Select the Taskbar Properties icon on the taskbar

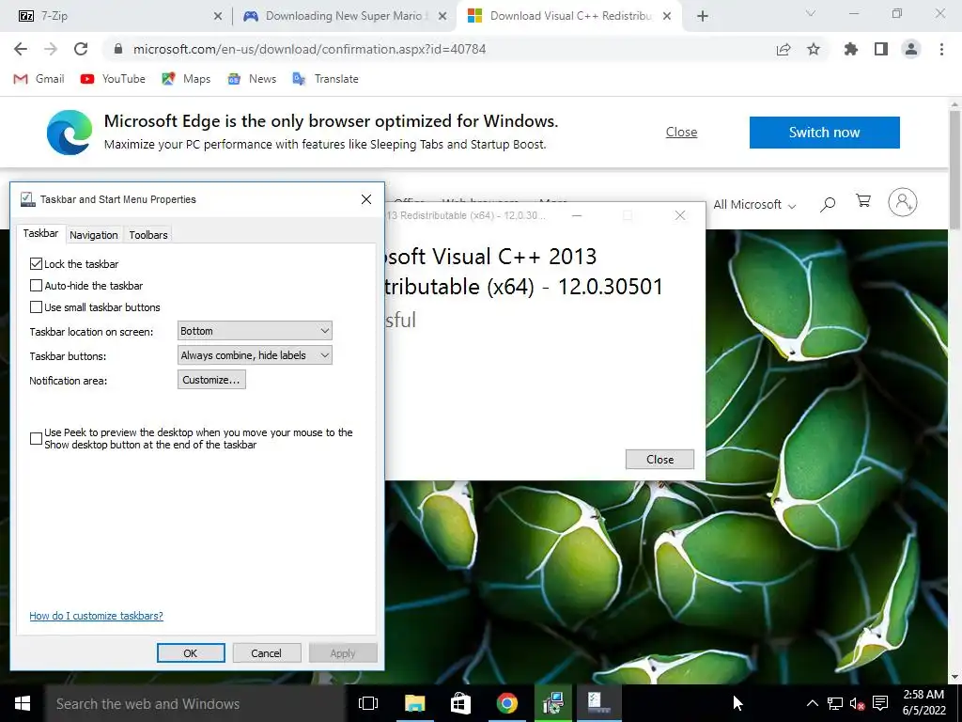pyautogui.click(x=598, y=703)
